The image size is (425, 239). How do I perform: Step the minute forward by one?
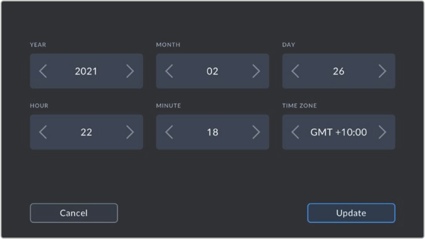coord(256,132)
